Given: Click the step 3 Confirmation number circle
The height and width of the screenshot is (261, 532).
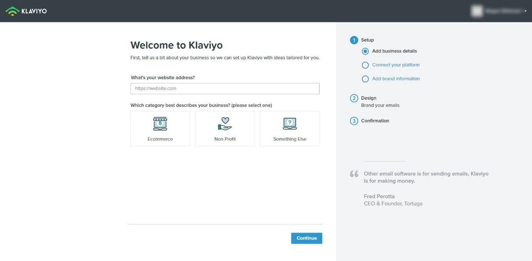Looking at the screenshot, I should (354, 121).
